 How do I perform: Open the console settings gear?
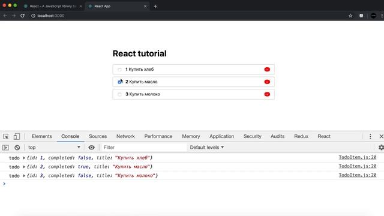pos(381,148)
